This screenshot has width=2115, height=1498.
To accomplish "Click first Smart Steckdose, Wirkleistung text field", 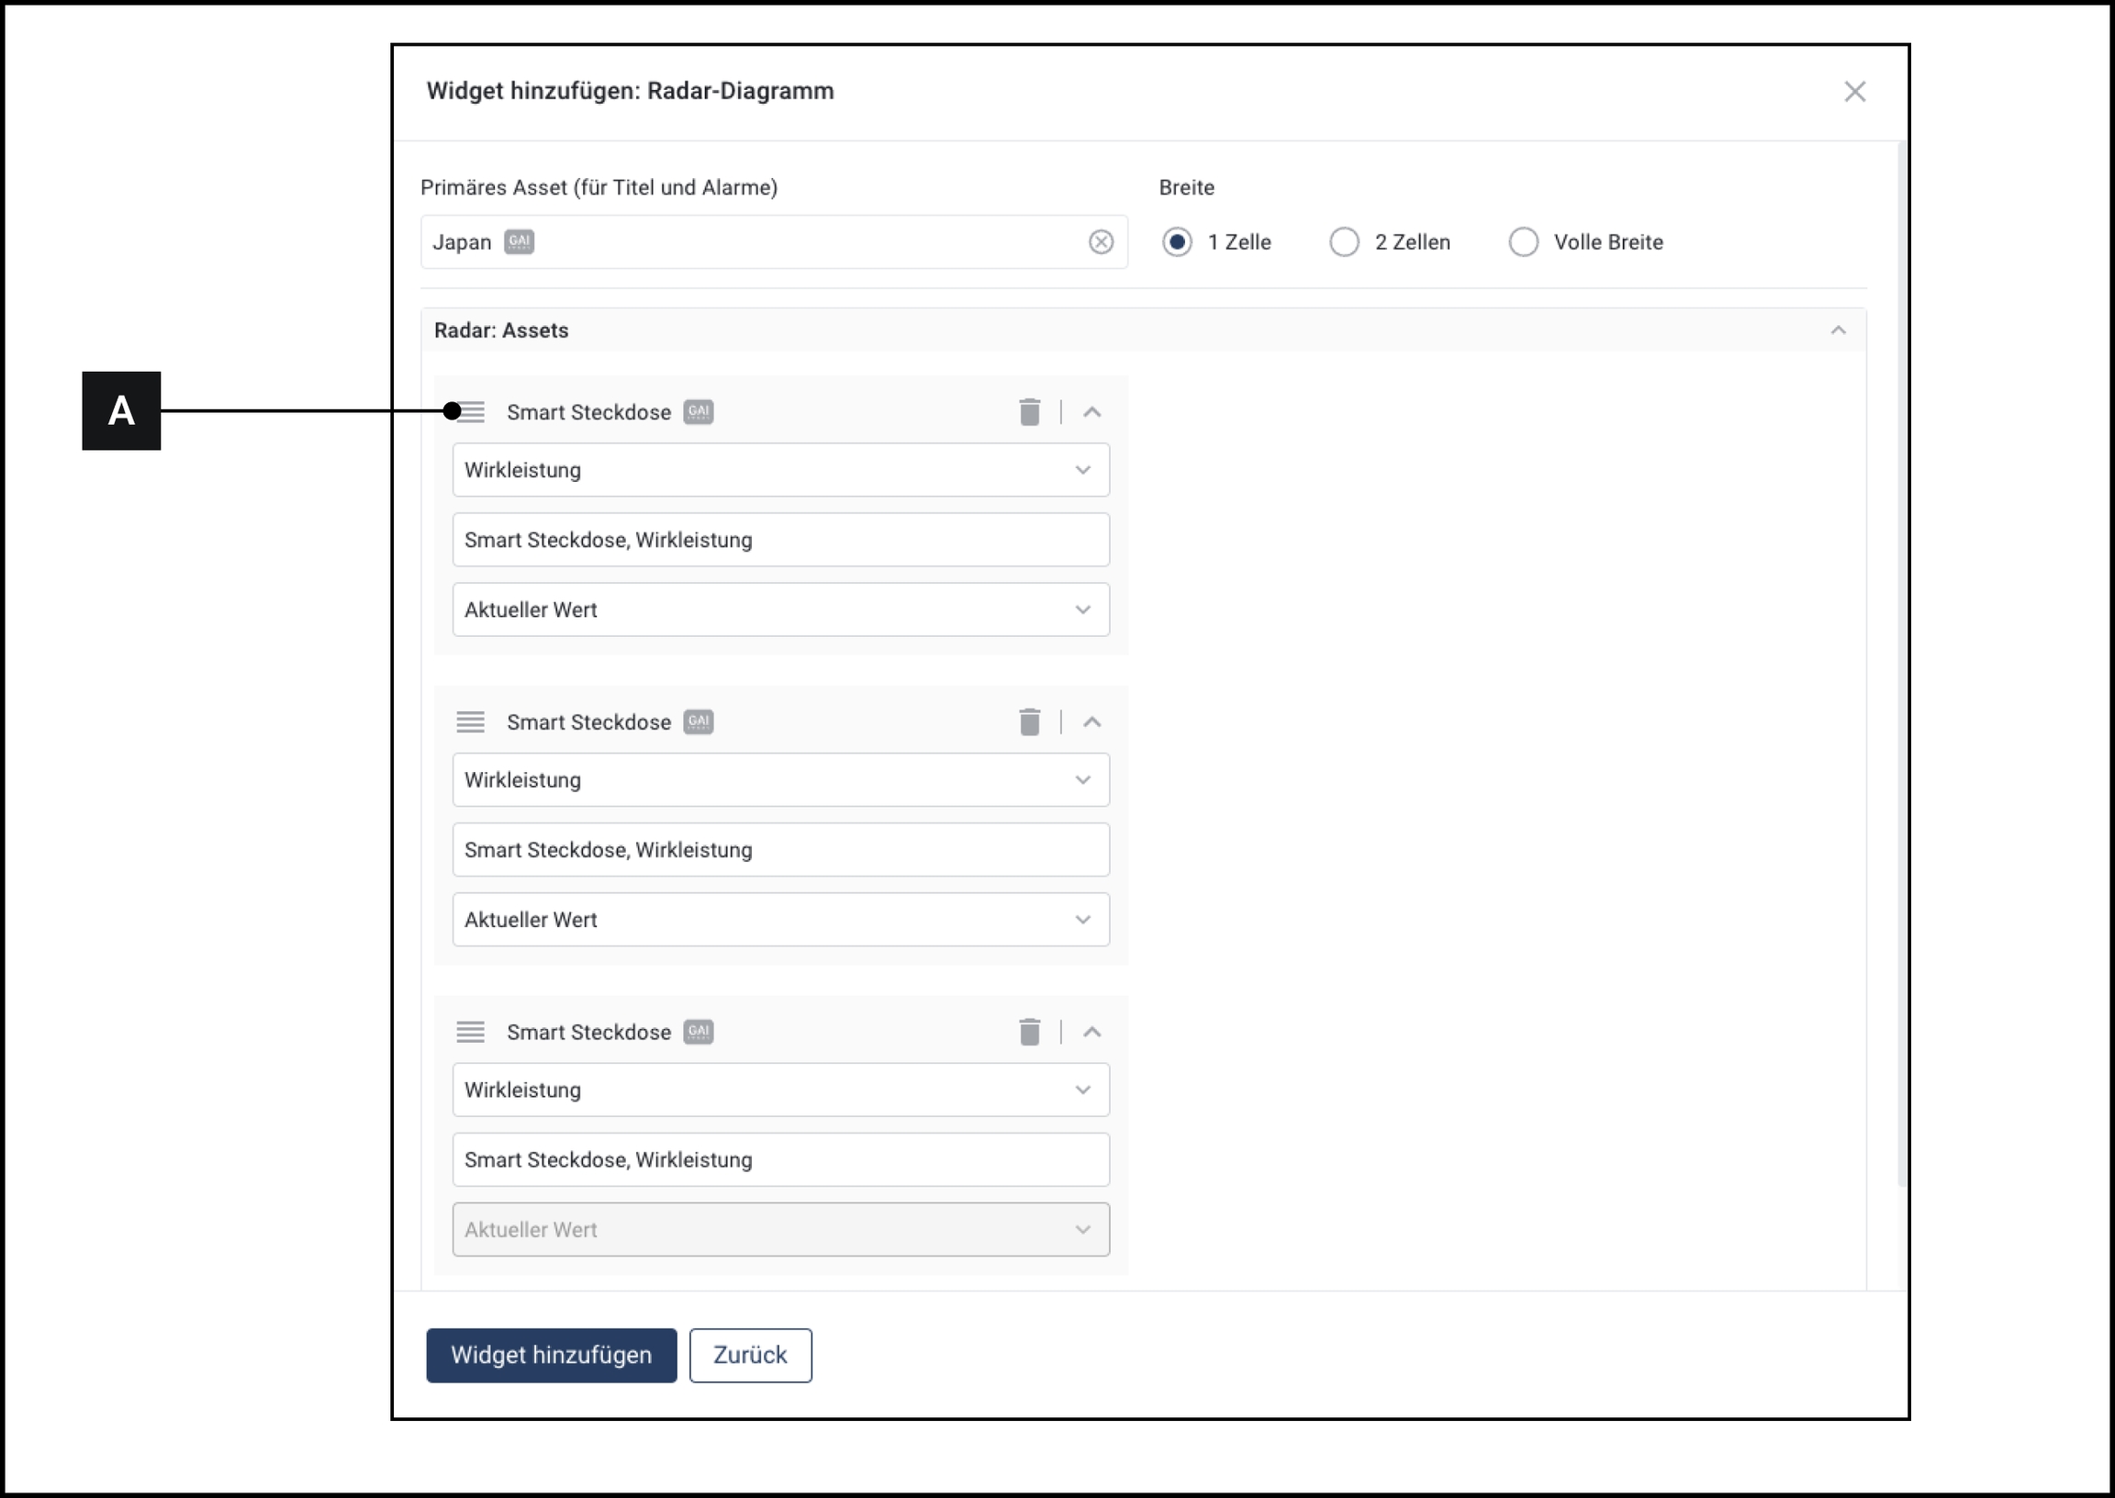I will (780, 541).
